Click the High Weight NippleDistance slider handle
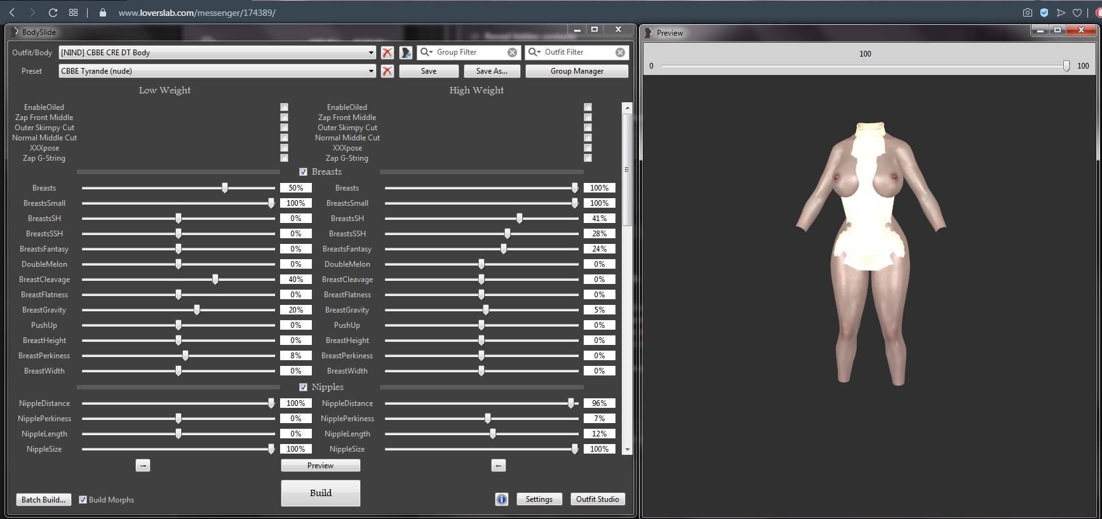 tap(571, 403)
